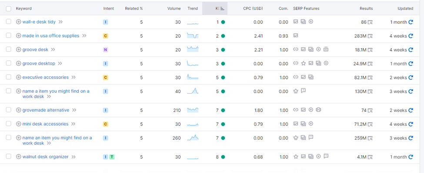This screenshot has width=424, height=173.
Task: Expand wall-e desk tidy double chevron
Action: [60, 22]
